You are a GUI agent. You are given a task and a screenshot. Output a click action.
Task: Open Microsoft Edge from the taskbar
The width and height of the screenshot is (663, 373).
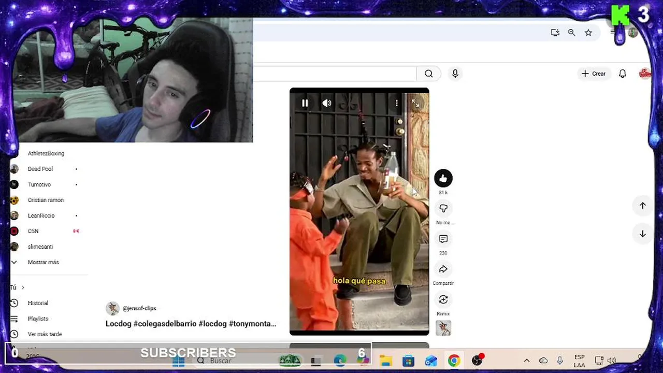(340, 361)
